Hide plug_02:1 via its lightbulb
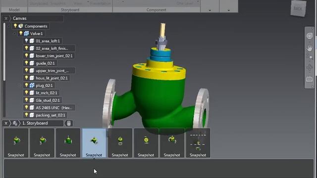 click(x=26, y=85)
